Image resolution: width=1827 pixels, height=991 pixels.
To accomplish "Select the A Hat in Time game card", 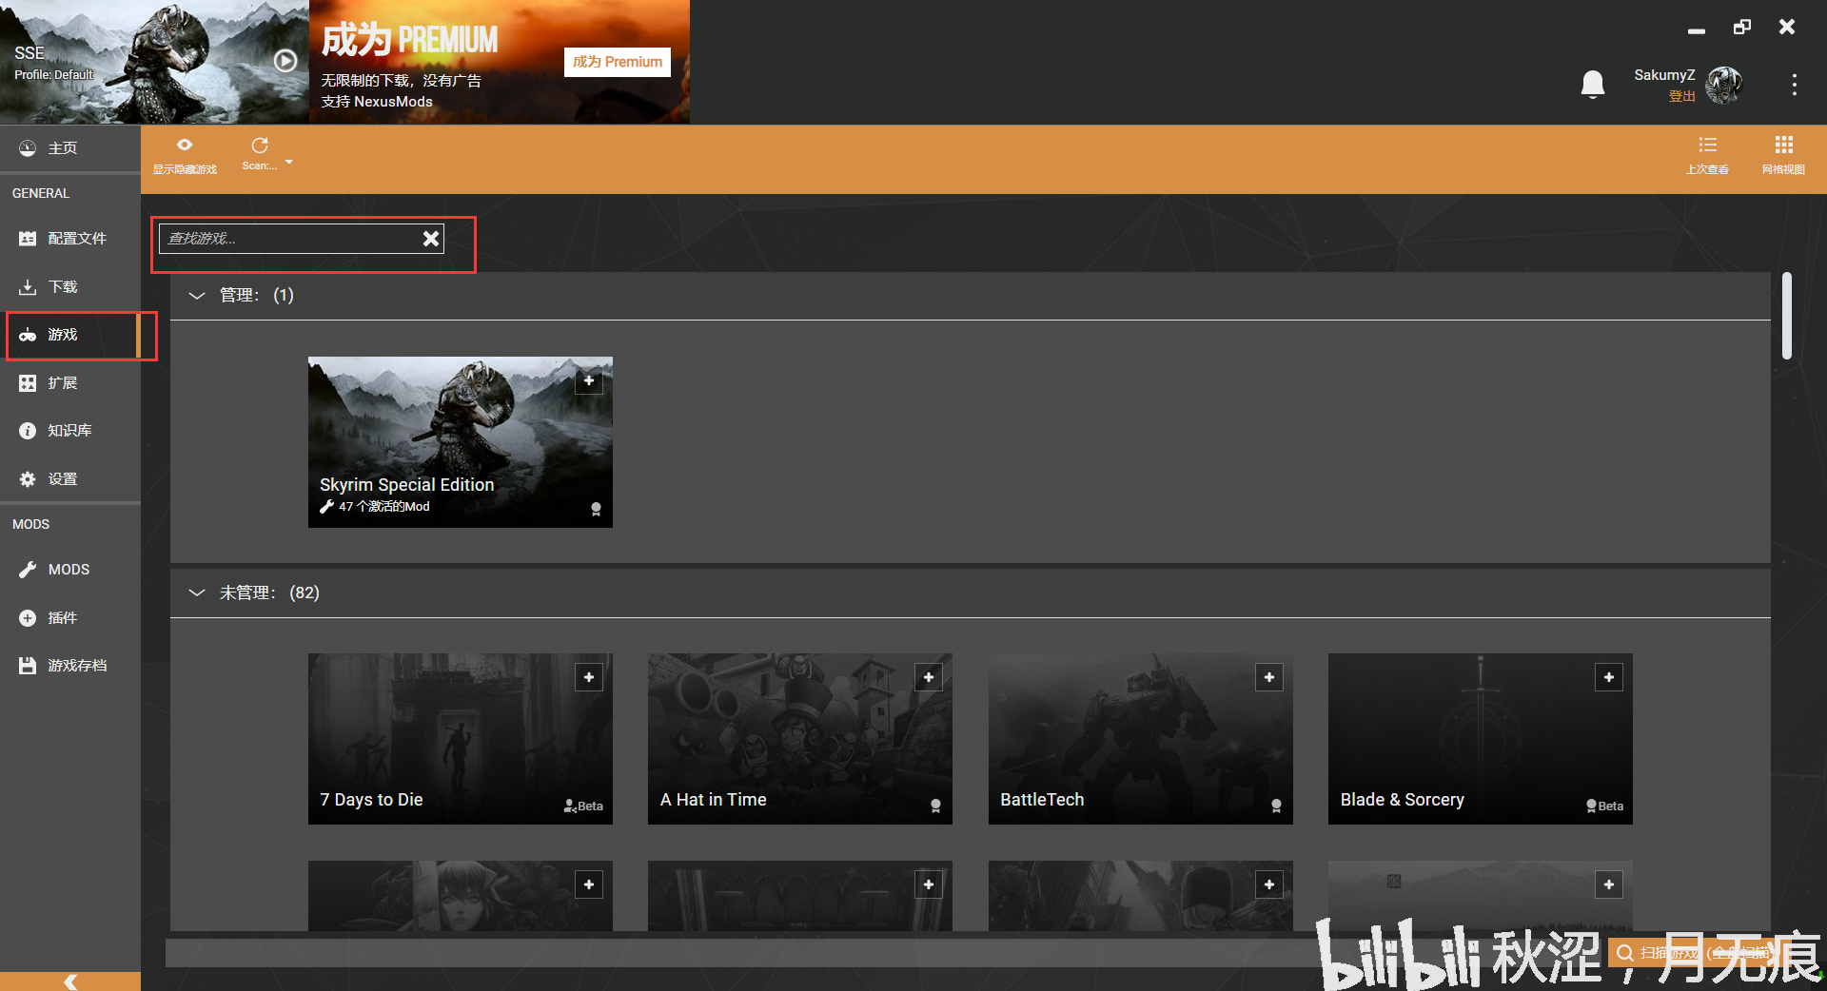I will pyautogui.click(x=800, y=739).
